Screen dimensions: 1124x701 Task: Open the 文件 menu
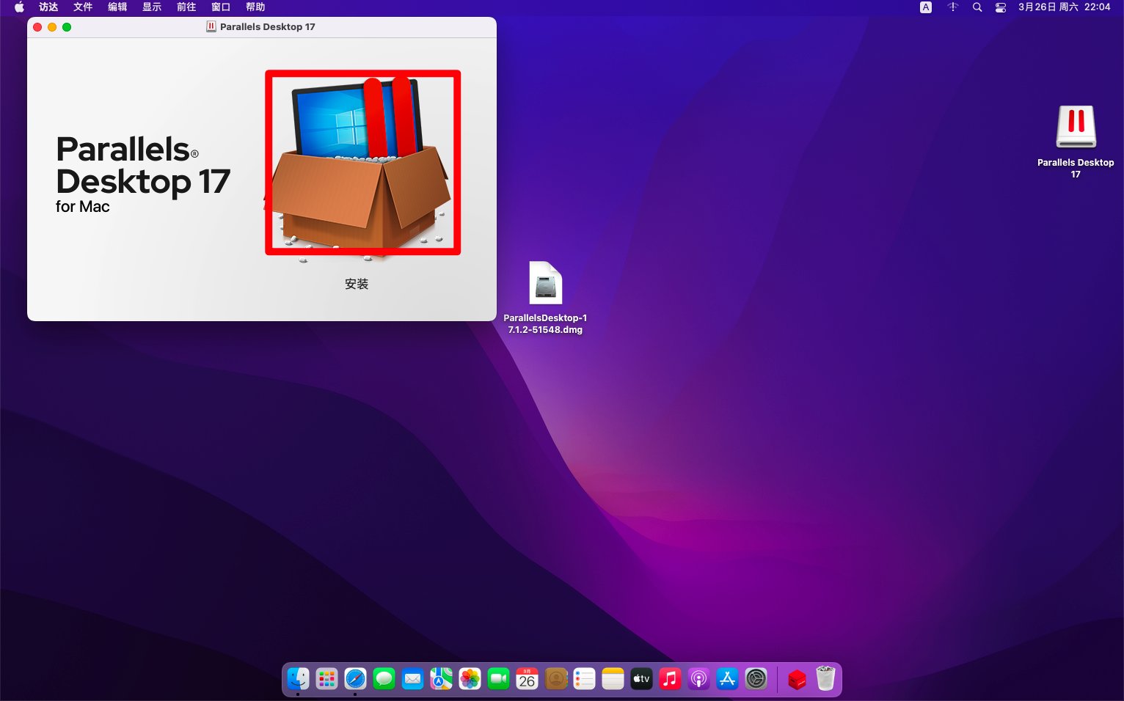[83, 7]
